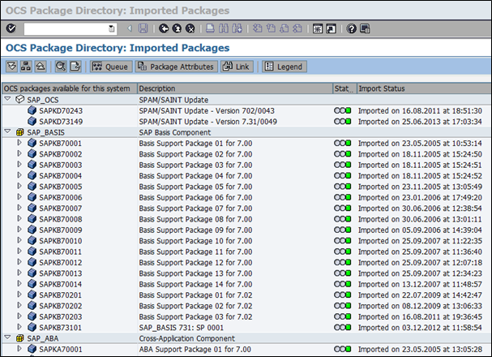Click 'Imported on 23.05.2005 at 10:53:14'
The width and height of the screenshot is (492, 357).
(x=420, y=143)
